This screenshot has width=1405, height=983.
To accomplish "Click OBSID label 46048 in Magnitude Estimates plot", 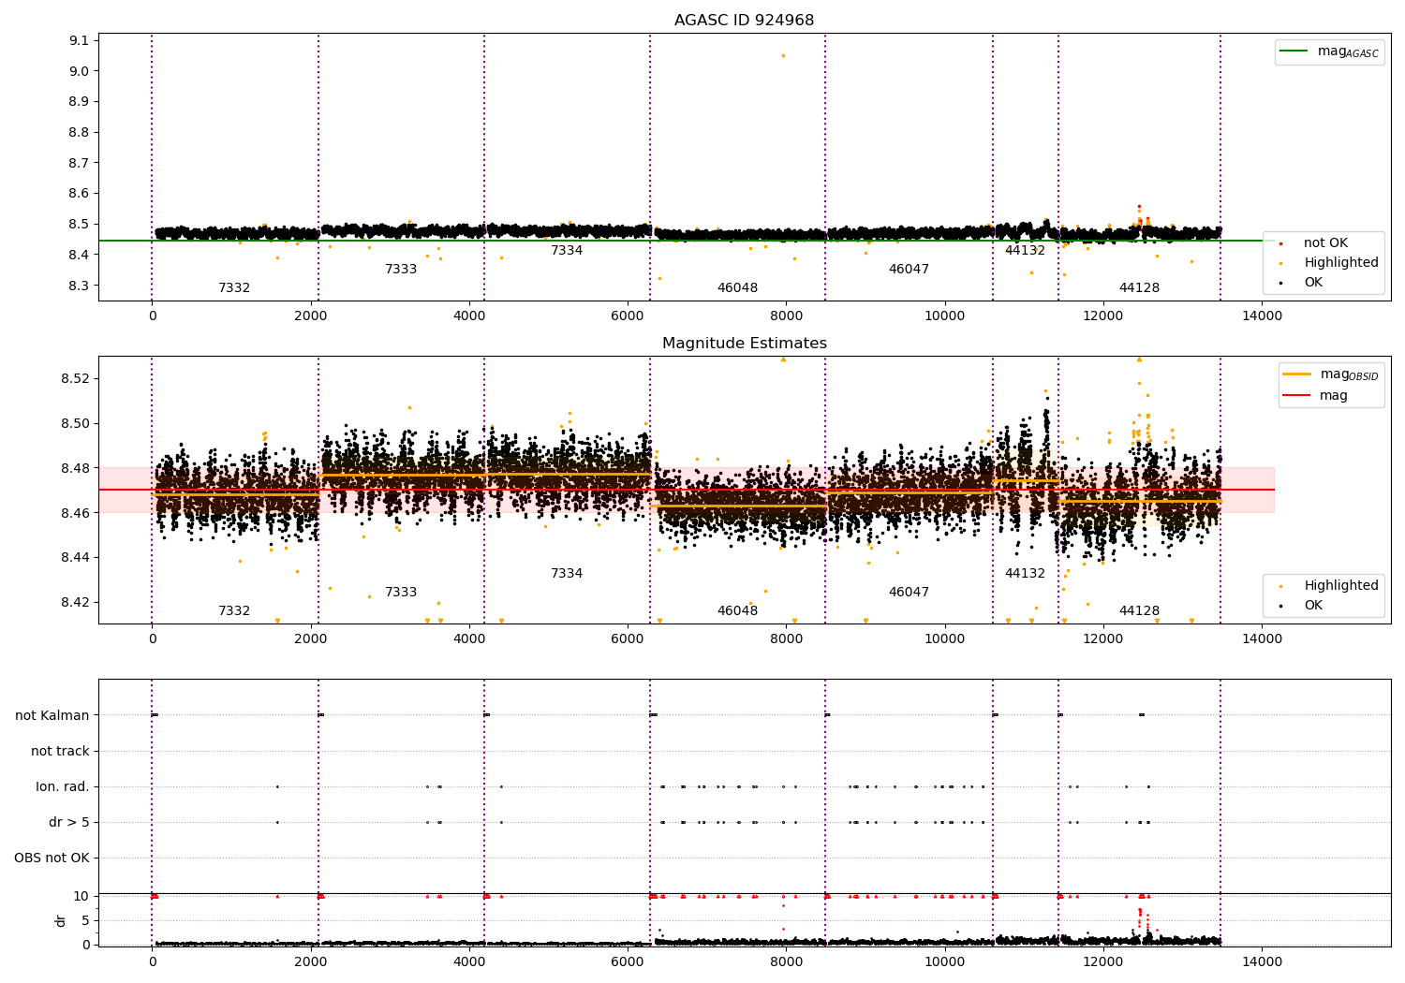I will 738,611.
